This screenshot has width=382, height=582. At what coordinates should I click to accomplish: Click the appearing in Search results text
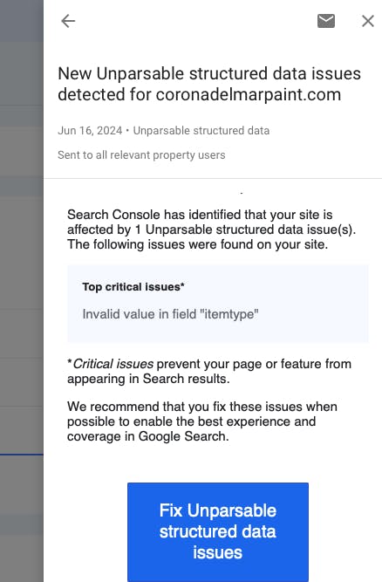[x=148, y=379]
